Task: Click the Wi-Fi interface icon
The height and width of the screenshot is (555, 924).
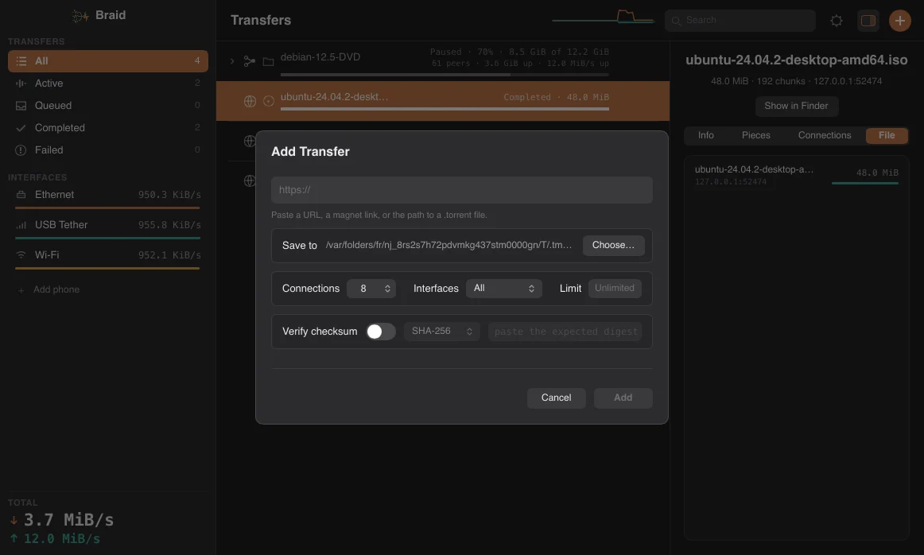Action: (21, 255)
